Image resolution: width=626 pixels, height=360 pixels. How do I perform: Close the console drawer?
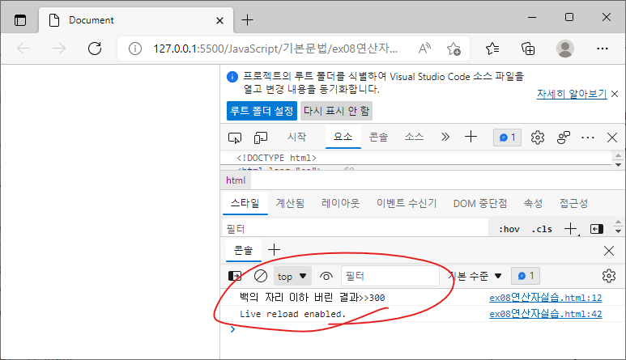point(609,251)
